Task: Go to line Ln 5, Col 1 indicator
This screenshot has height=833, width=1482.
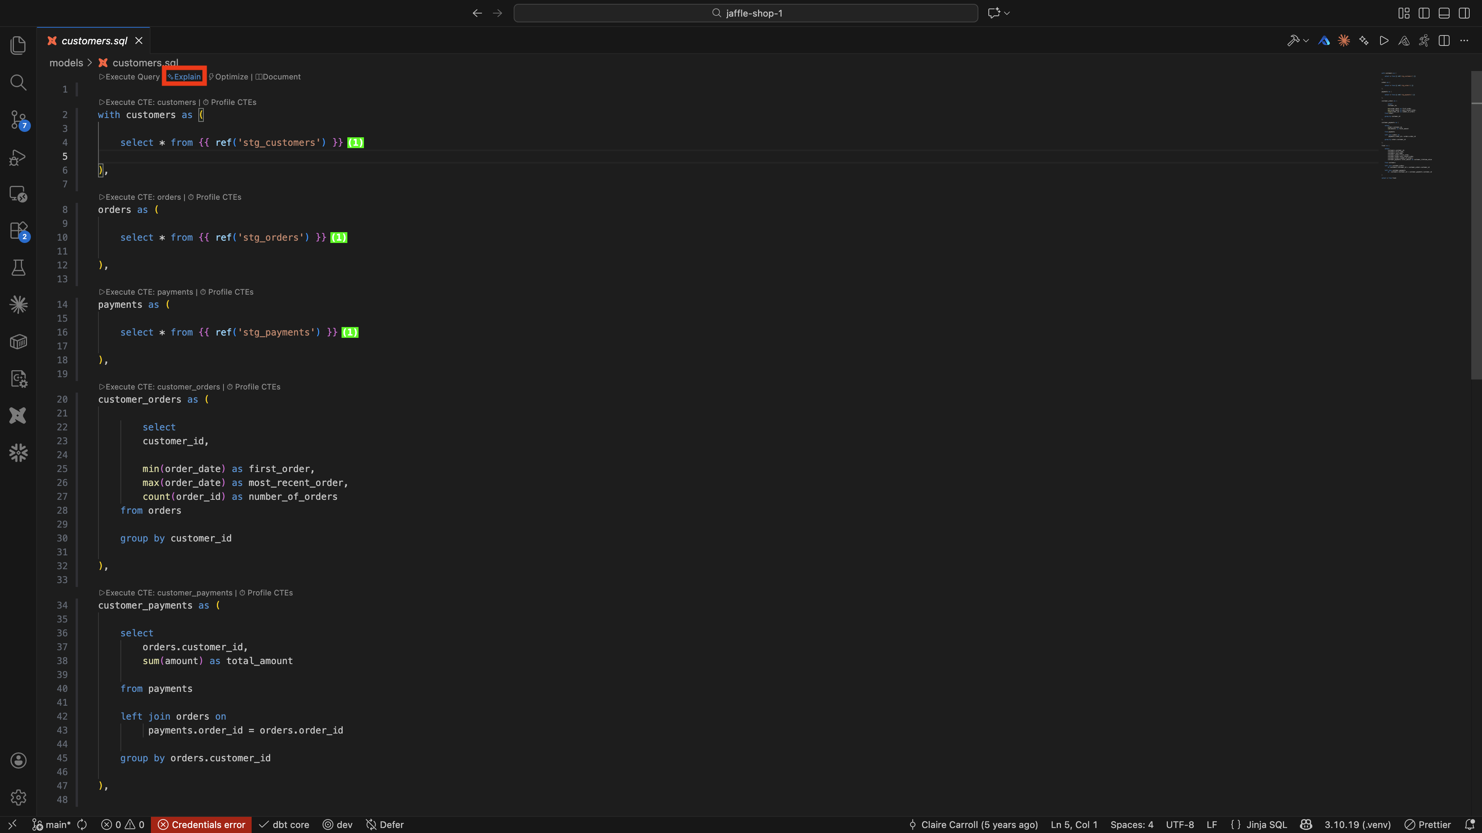Action: point(1074,825)
